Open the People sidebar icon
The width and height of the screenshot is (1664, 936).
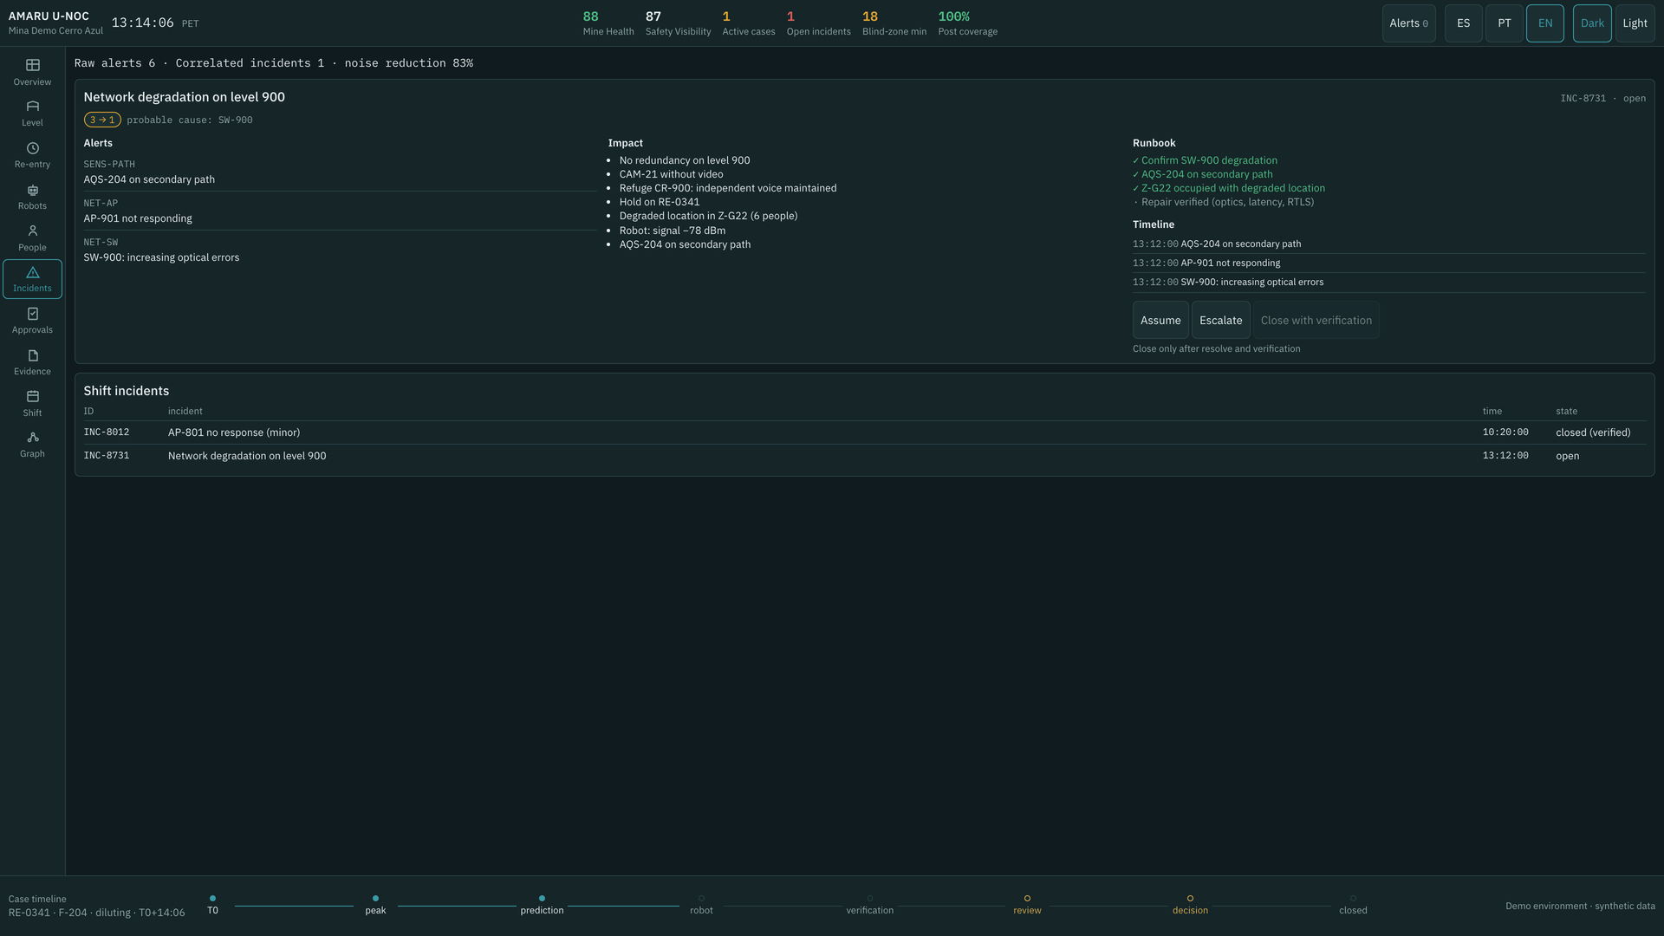pos(32,231)
